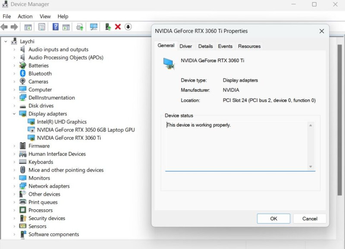This screenshot has height=249, width=345.
Task: Click the Device status scroll down arrow
Action: [310, 167]
